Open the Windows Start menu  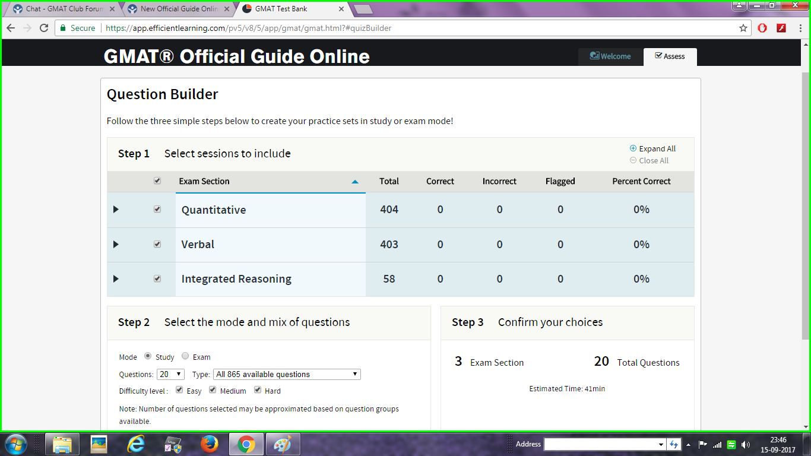coord(15,444)
